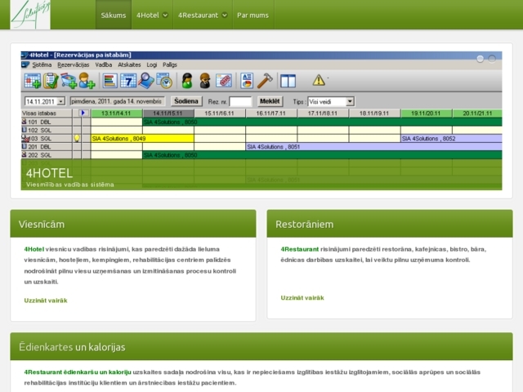The image size is (523, 392).
Task: Click the add guest person-plus icon
Action: click(x=87, y=81)
